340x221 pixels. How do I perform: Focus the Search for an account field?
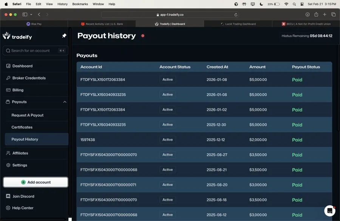[x=36, y=51]
